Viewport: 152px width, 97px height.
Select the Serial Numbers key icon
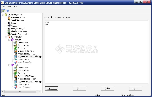point(9,20)
